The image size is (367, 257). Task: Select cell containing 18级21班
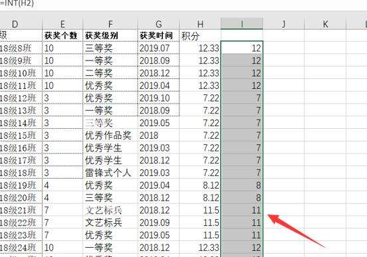click(x=21, y=211)
